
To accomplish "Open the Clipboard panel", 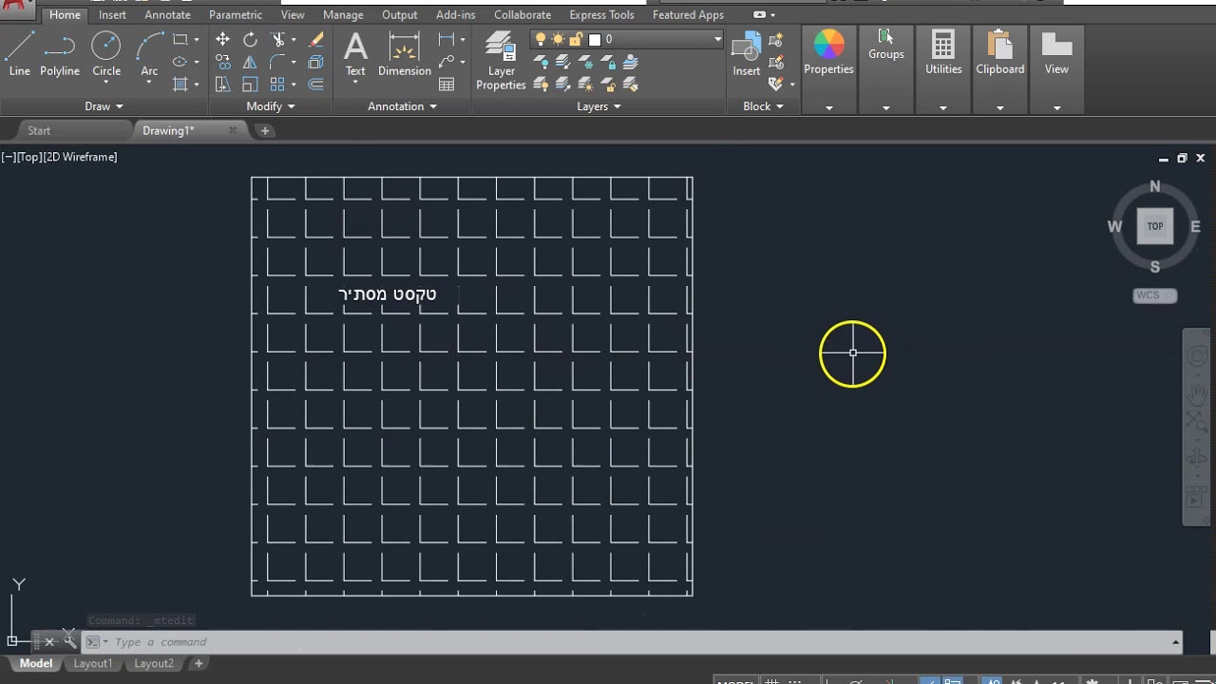I will click(999, 53).
